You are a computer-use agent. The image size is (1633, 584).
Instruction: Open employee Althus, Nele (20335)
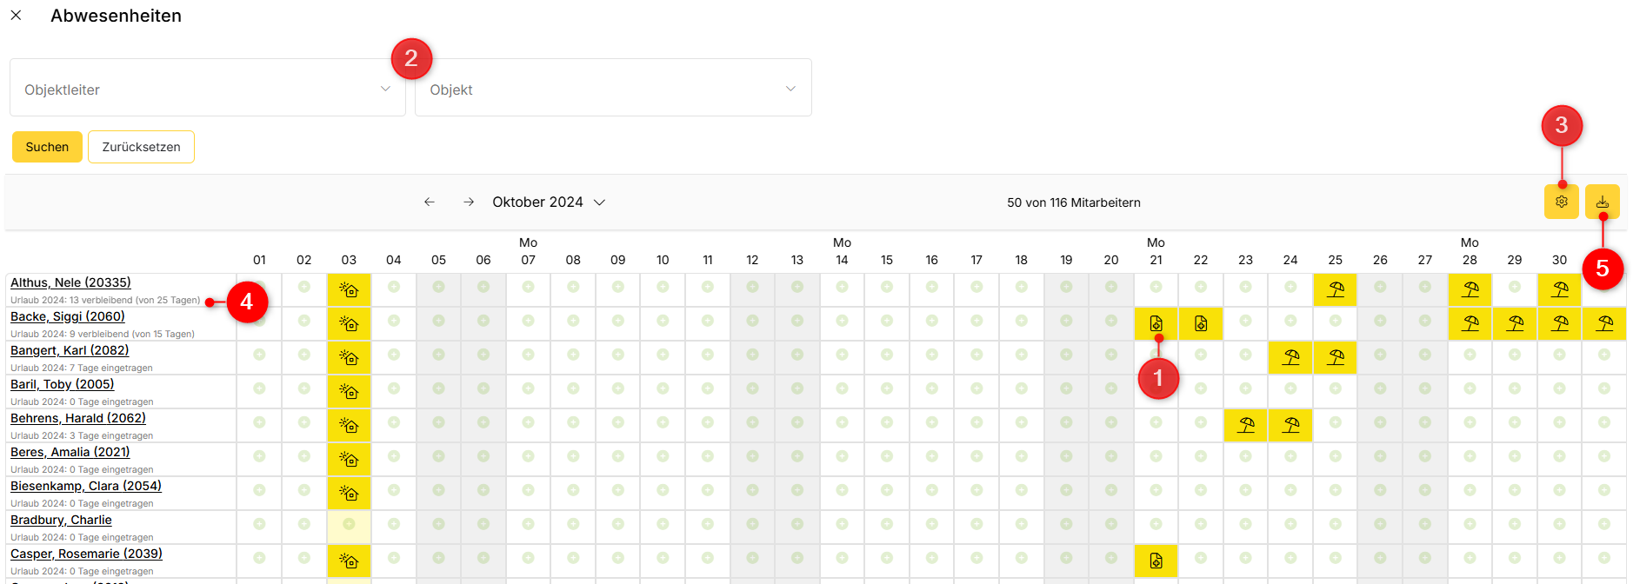70,282
